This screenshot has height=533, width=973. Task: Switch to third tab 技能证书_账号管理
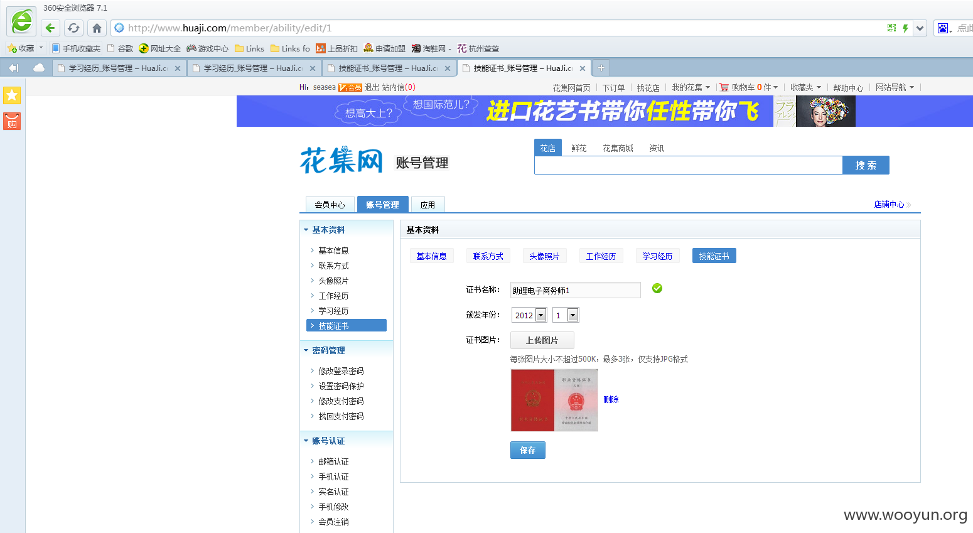[388, 68]
